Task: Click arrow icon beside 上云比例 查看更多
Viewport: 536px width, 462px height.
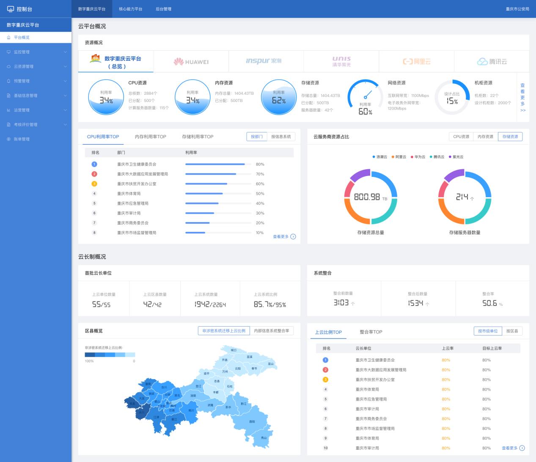Action: 522,448
